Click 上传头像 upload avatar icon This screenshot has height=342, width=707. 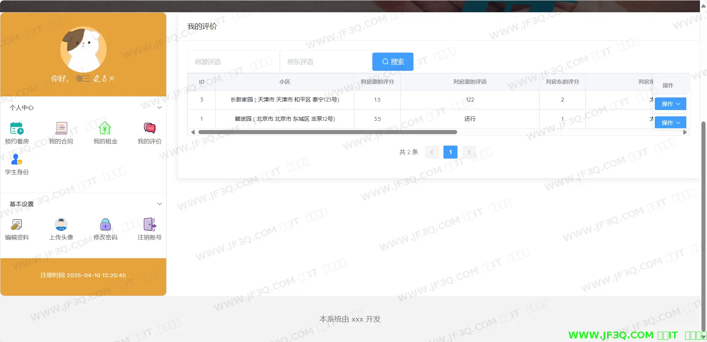point(61,225)
